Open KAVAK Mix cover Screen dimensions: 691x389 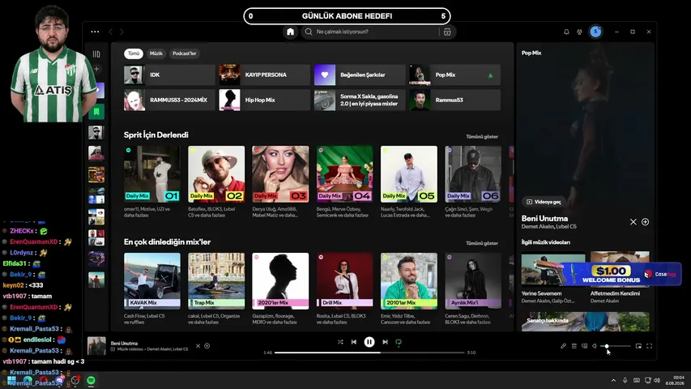152,281
